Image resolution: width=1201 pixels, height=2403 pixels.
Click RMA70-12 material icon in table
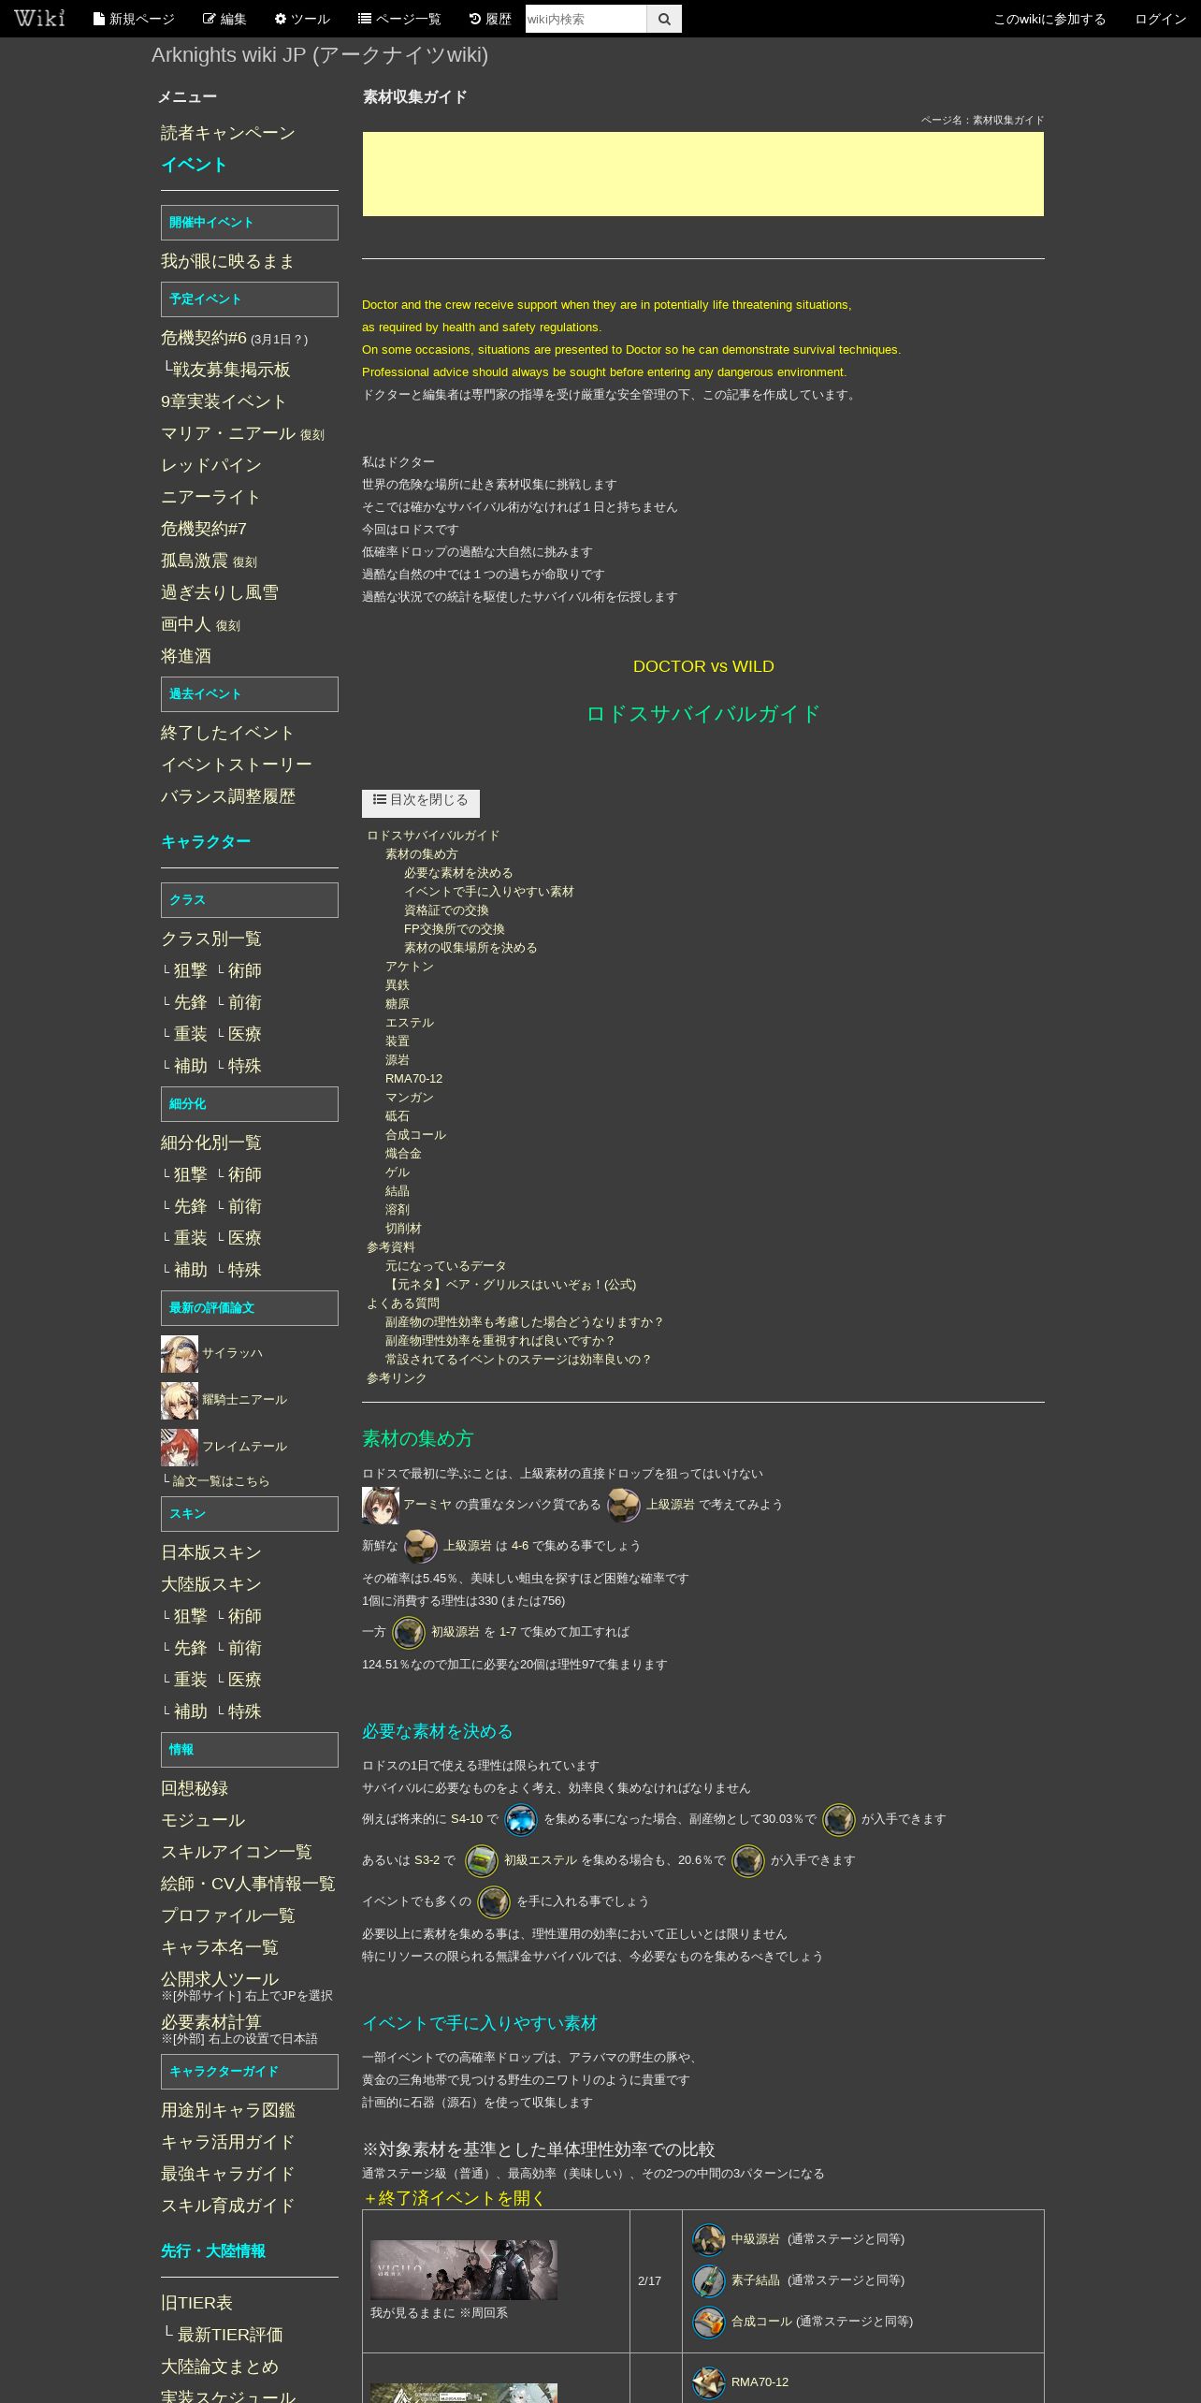click(x=709, y=2383)
